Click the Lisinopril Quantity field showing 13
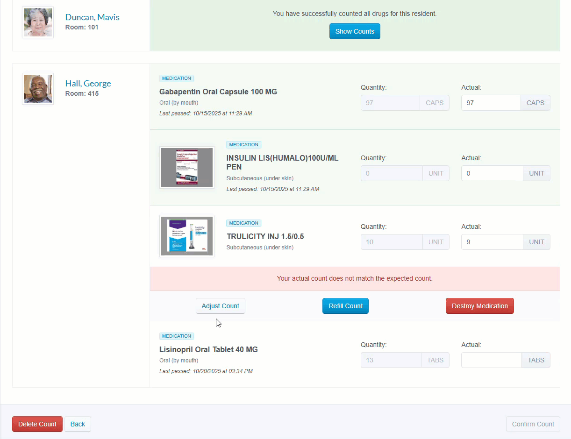This screenshot has width=571, height=439. point(391,360)
